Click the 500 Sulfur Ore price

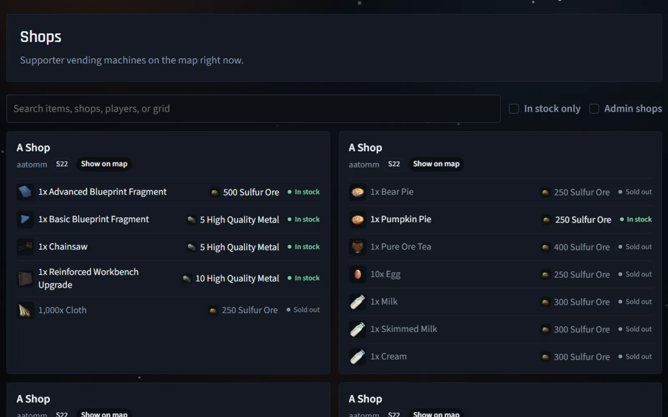click(251, 192)
